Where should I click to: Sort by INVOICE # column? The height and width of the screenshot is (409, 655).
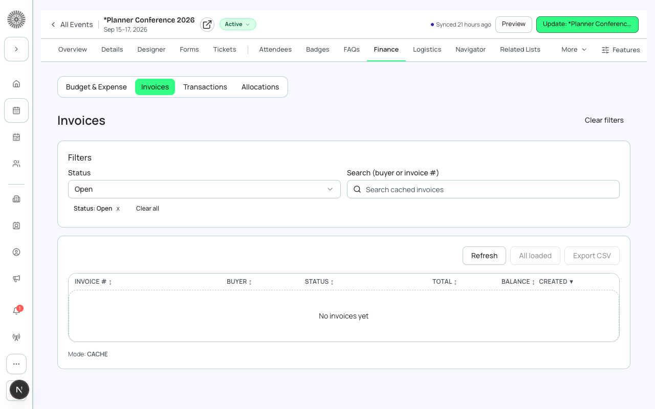pos(93,282)
